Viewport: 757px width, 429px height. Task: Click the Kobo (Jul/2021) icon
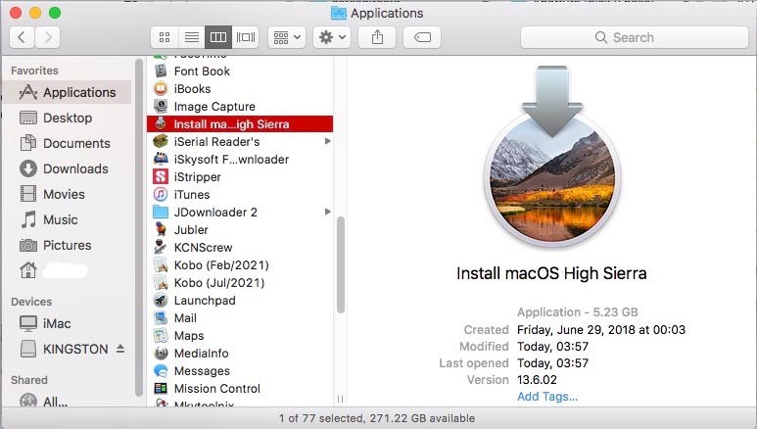[x=161, y=283]
